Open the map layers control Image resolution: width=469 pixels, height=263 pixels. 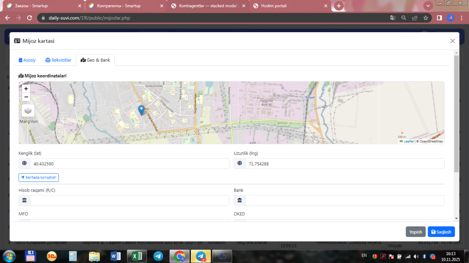click(x=28, y=110)
